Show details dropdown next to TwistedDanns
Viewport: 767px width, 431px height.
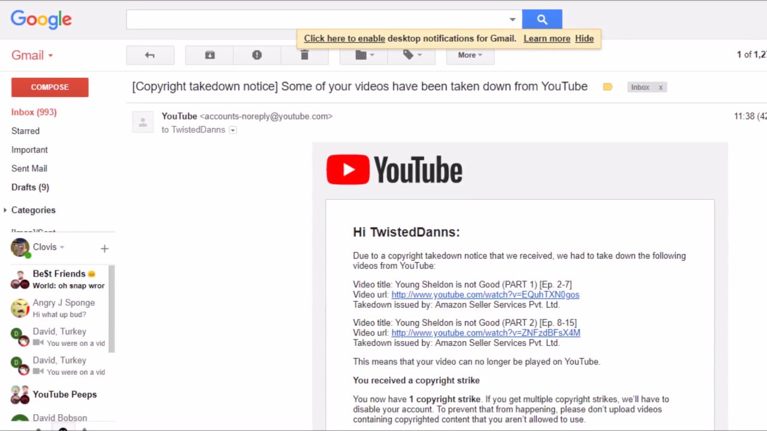[x=232, y=130]
